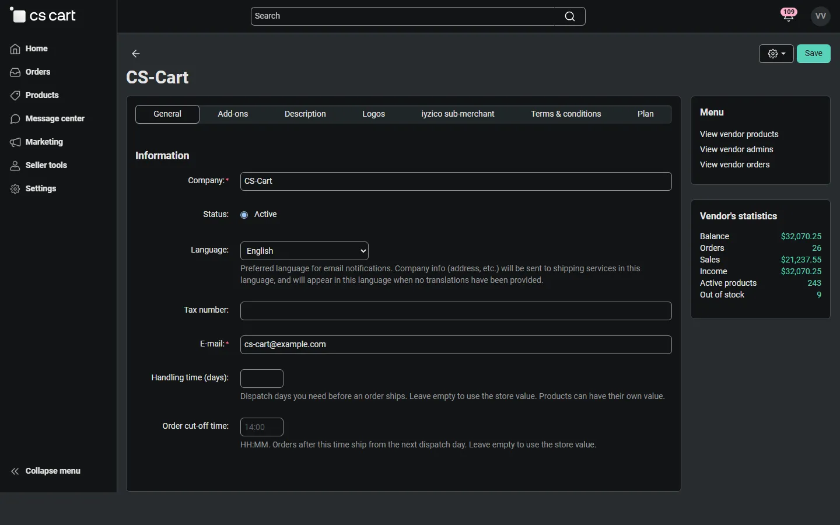Image resolution: width=840 pixels, height=525 pixels.
Task: Open the gear actions dropdown
Action: (776, 54)
